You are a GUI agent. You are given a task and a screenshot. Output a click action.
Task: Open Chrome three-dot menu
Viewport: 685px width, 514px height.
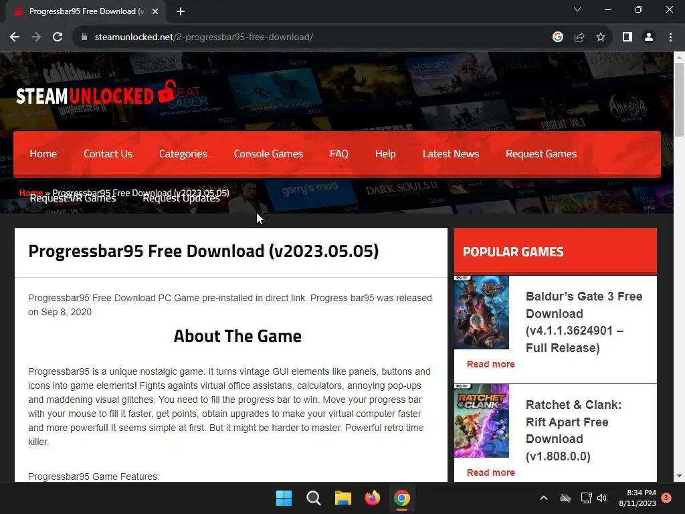coord(670,37)
